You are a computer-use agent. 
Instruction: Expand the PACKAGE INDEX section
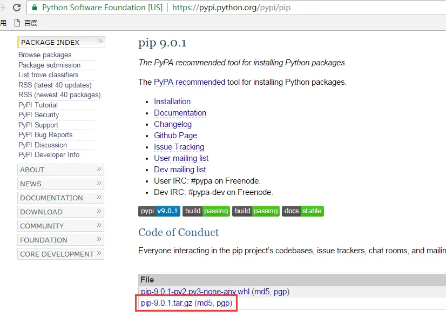tap(61, 42)
